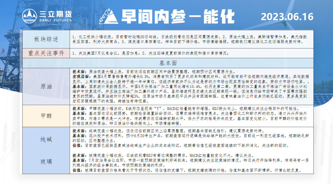Click the text about 美国7月议息会议
This screenshot has height=184, width=333.
coord(150,53)
